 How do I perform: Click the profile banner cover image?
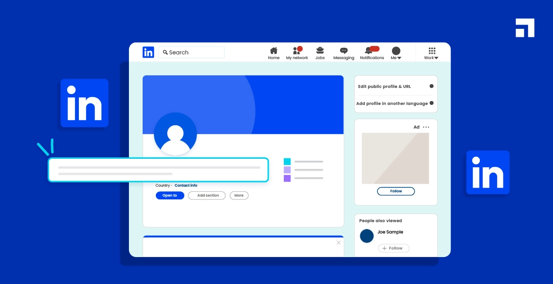tap(243, 104)
